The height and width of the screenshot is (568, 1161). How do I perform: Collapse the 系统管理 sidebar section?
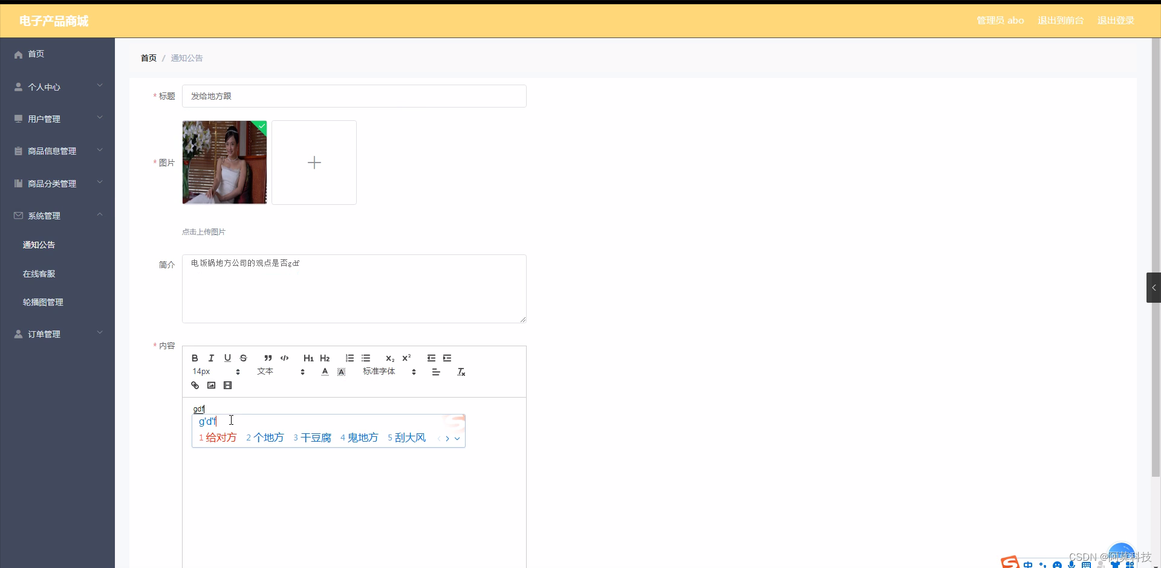(x=44, y=215)
